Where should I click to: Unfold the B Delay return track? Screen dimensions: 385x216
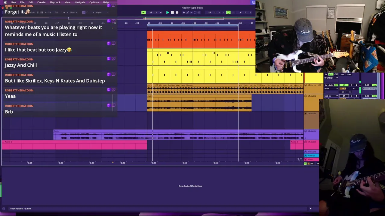tap(305, 156)
